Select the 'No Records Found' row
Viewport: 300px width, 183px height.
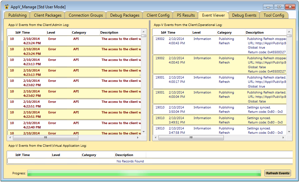tap(150, 161)
